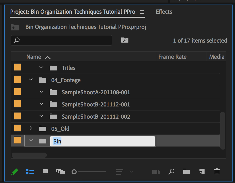Select the Project Bin Organization Techniques tab
The height and width of the screenshot is (183, 235).
[73, 12]
